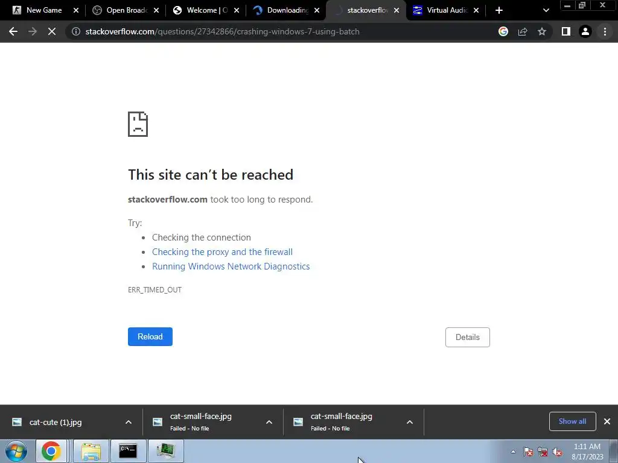618x463 pixels.
Task: Click the Google icon in address bar
Action: pyautogui.click(x=503, y=31)
